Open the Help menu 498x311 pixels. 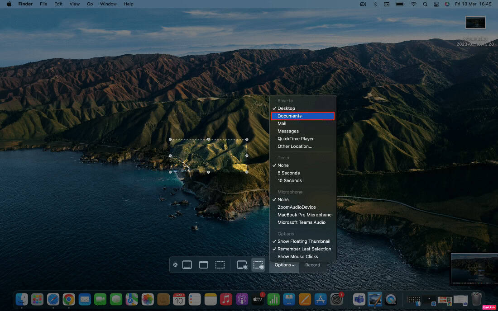point(129,4)
